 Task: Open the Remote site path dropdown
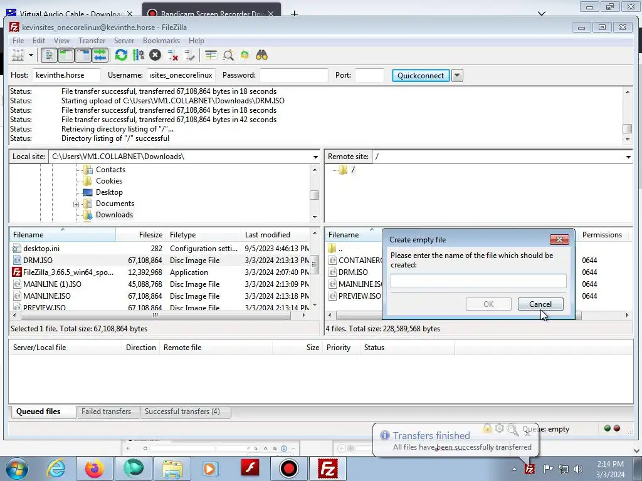[628, 157]
